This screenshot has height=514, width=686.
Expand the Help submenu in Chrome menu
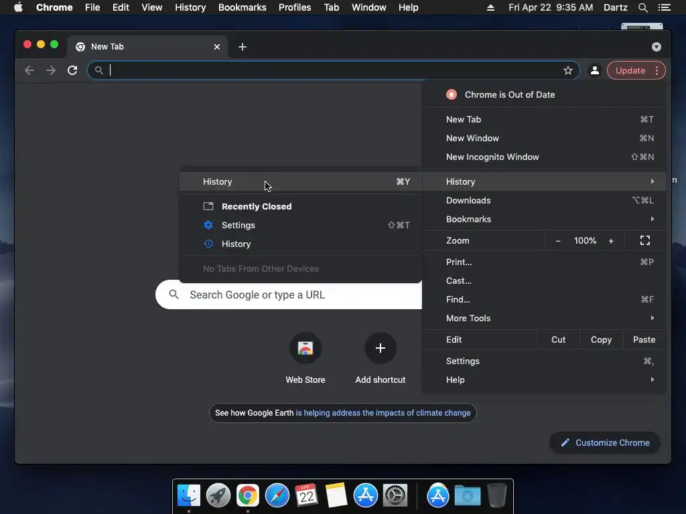point(544,380)
